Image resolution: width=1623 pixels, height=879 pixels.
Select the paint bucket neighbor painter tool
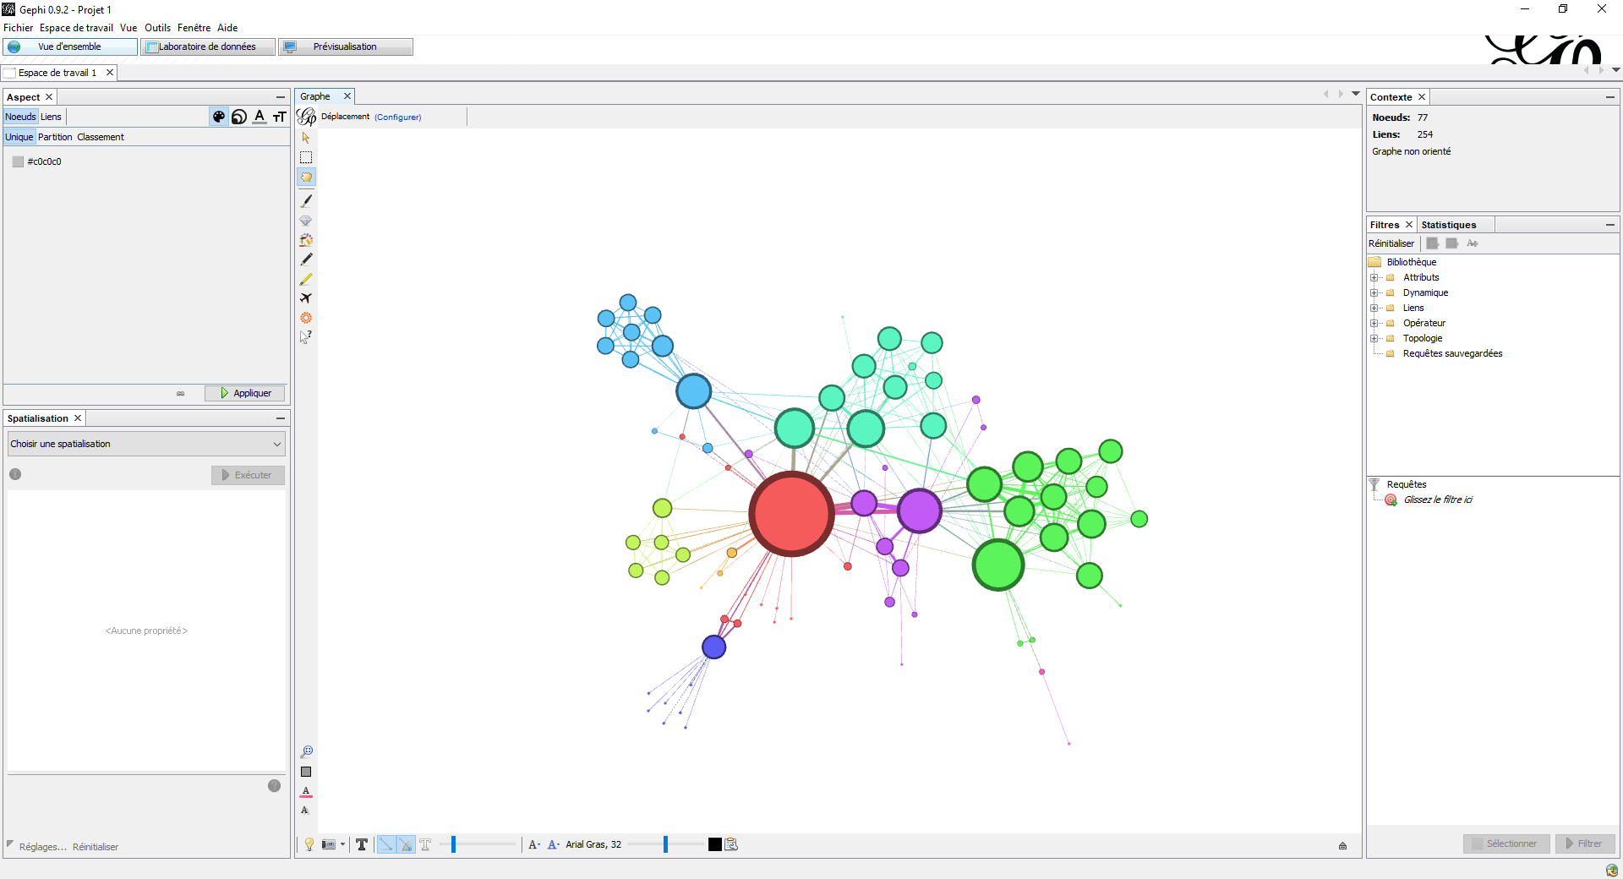click(306, 240)
